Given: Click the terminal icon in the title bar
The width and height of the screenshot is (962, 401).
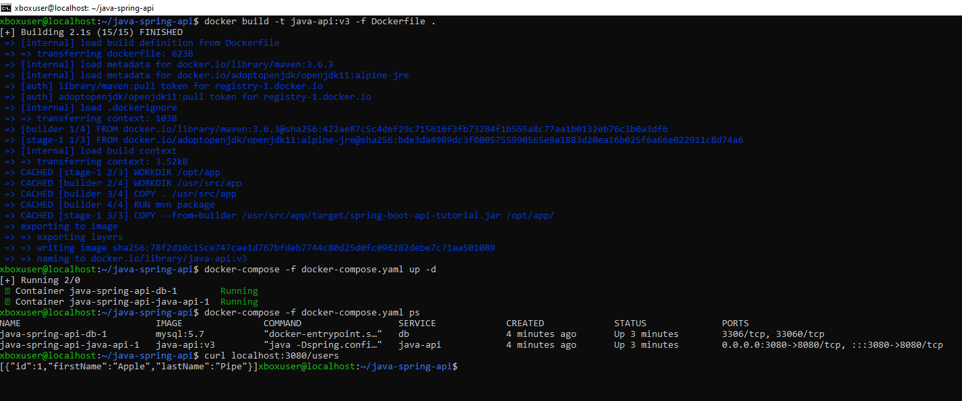Looking at the screenshot, I should pos(7,7).
